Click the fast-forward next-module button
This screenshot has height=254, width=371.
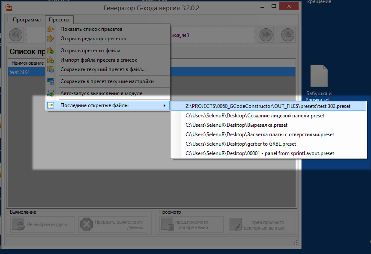point(266,35)
